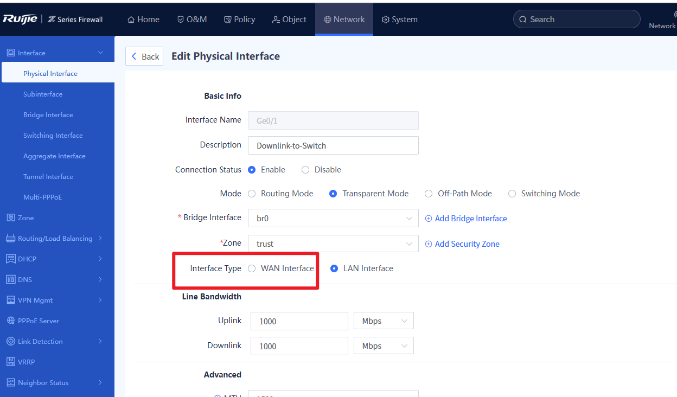Image resolution: width=677 pixels, height=397 pixels.
Task: Set Connection Status to Disable
Action: coord(305,170)
